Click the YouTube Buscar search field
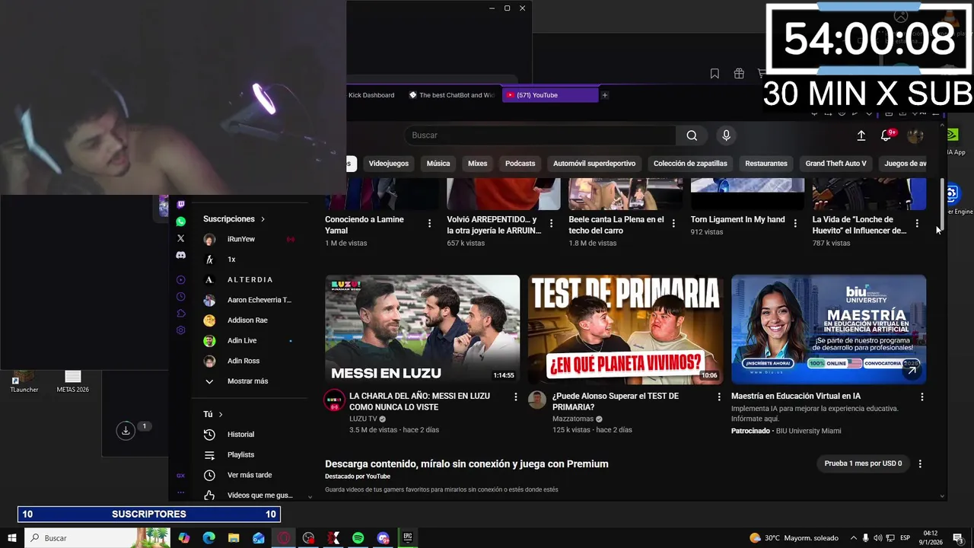 pyautogui.click(x=540, y=135)
